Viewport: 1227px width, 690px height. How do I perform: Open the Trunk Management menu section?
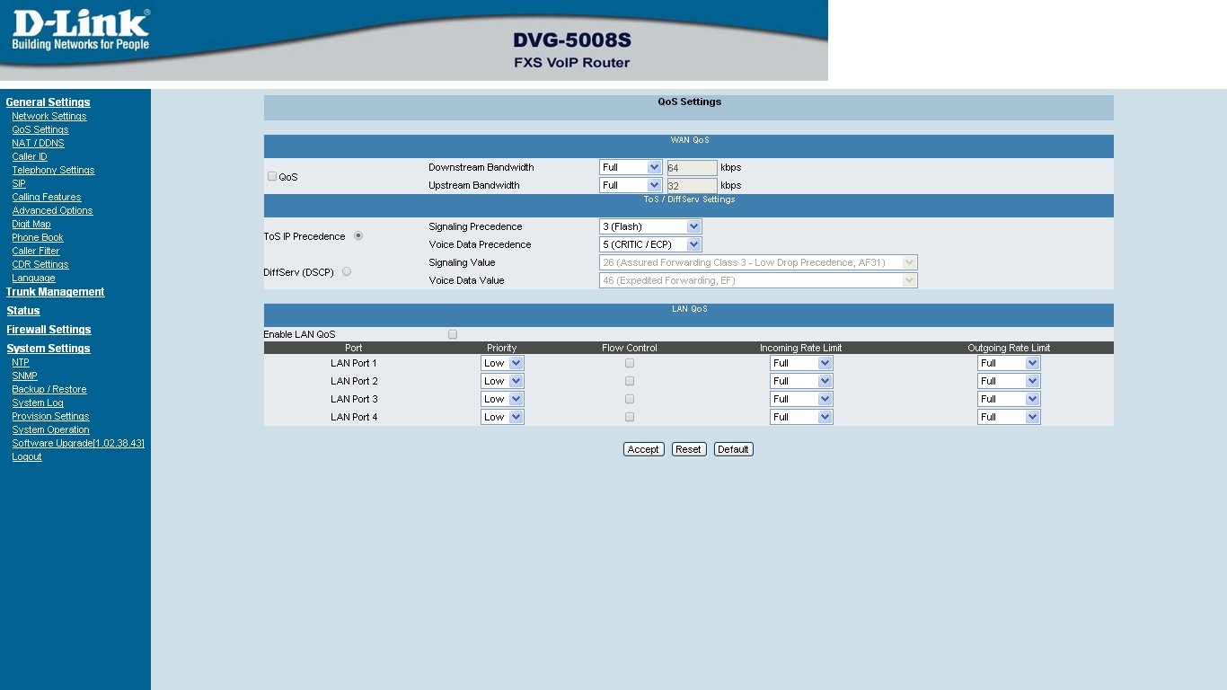point(55,292)
